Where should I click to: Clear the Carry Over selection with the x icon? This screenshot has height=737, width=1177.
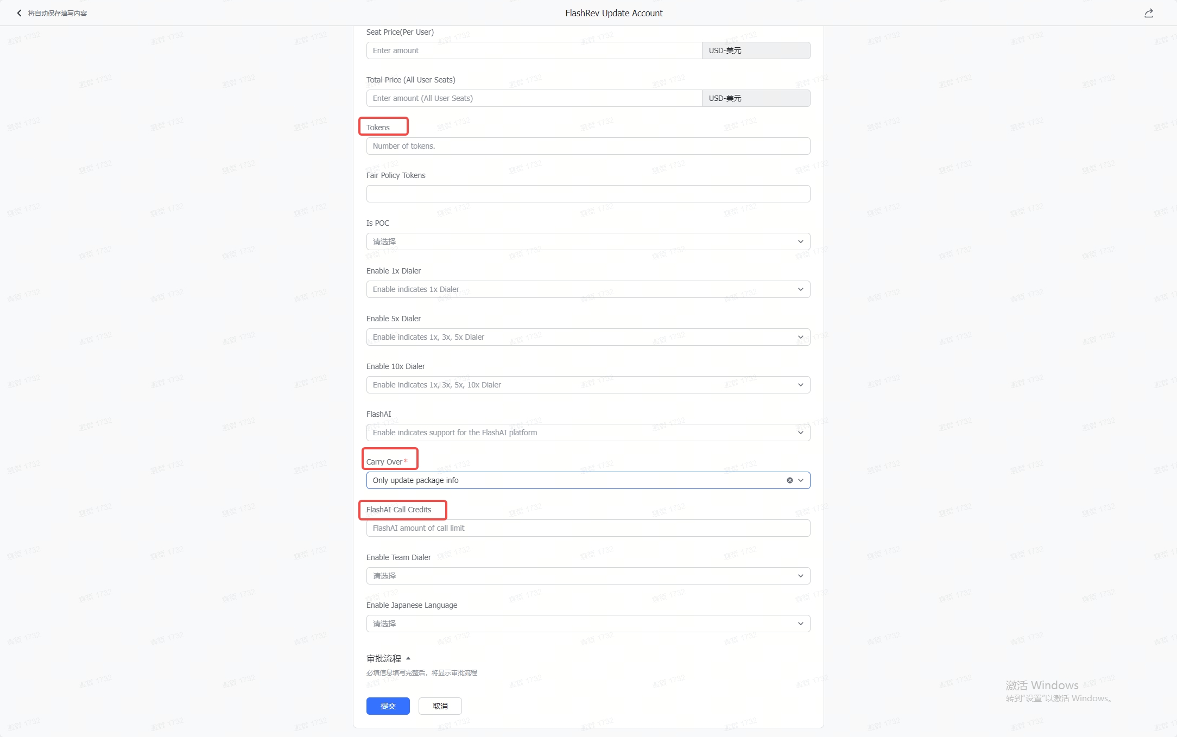(x=790, y=480)
